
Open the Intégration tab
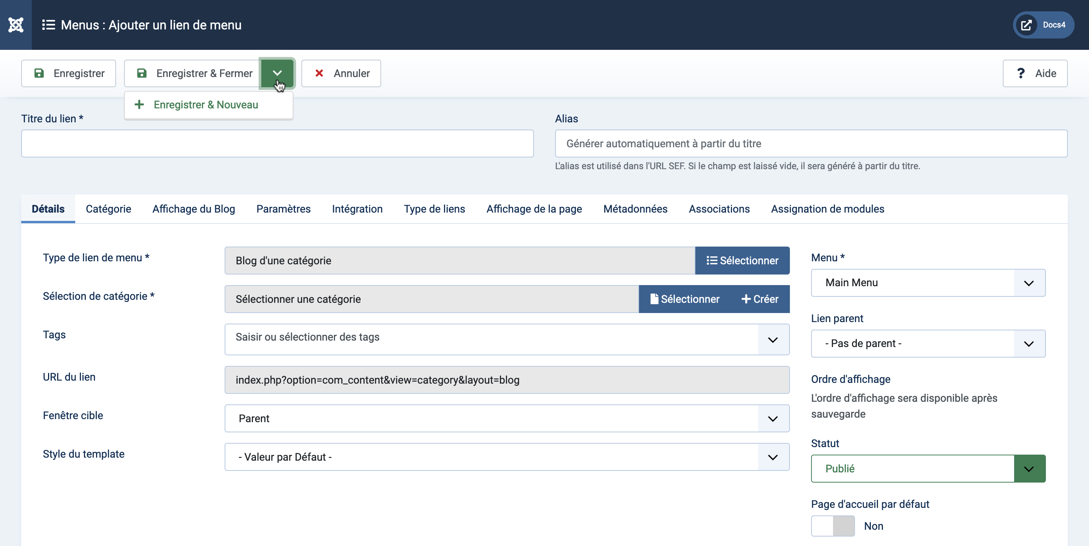(x=357, y=209)
